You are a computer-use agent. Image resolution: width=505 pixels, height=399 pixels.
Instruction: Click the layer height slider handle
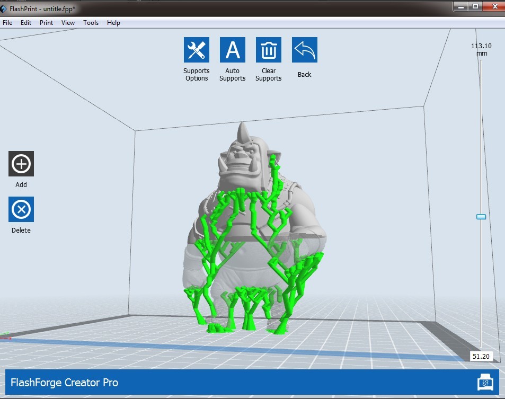[x=481, y=217]
